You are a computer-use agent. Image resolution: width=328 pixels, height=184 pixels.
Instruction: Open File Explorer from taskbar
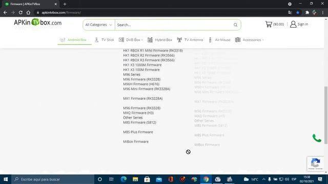coord(135,179)
